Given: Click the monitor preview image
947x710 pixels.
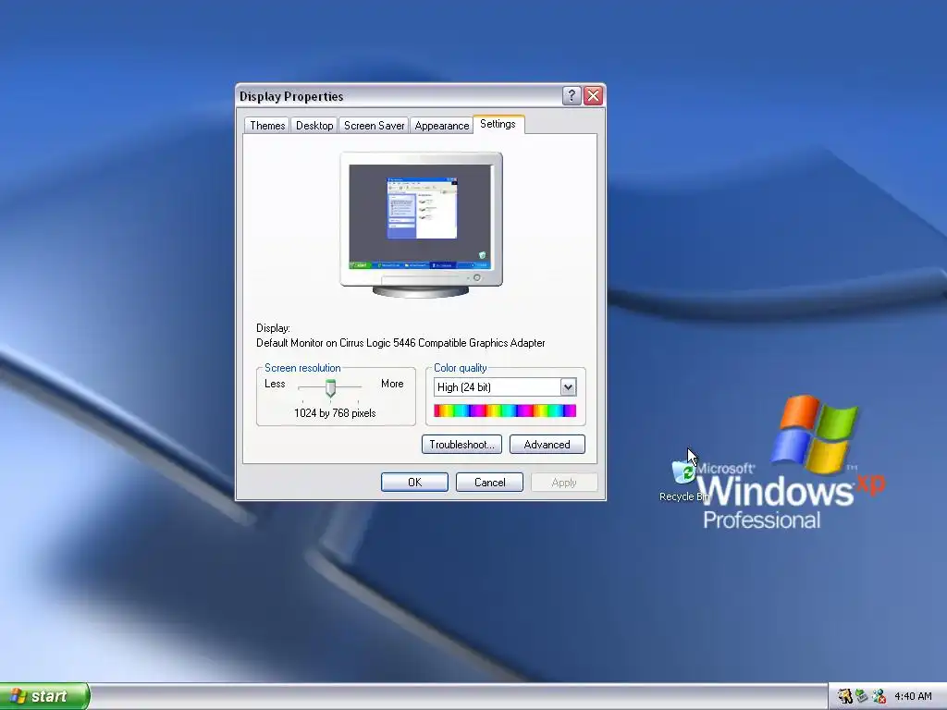Looking at the screenshot, I should (421, 225).
